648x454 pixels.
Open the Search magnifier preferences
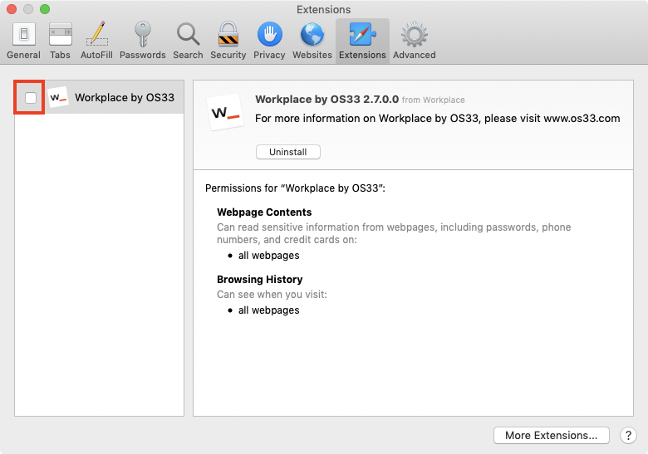click(188, 41)
